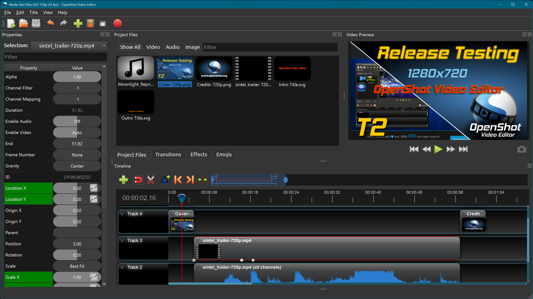Screen dimensions: 533x299
Task: Open the Selection dropdown in Properties
Action: click(69, 46)
